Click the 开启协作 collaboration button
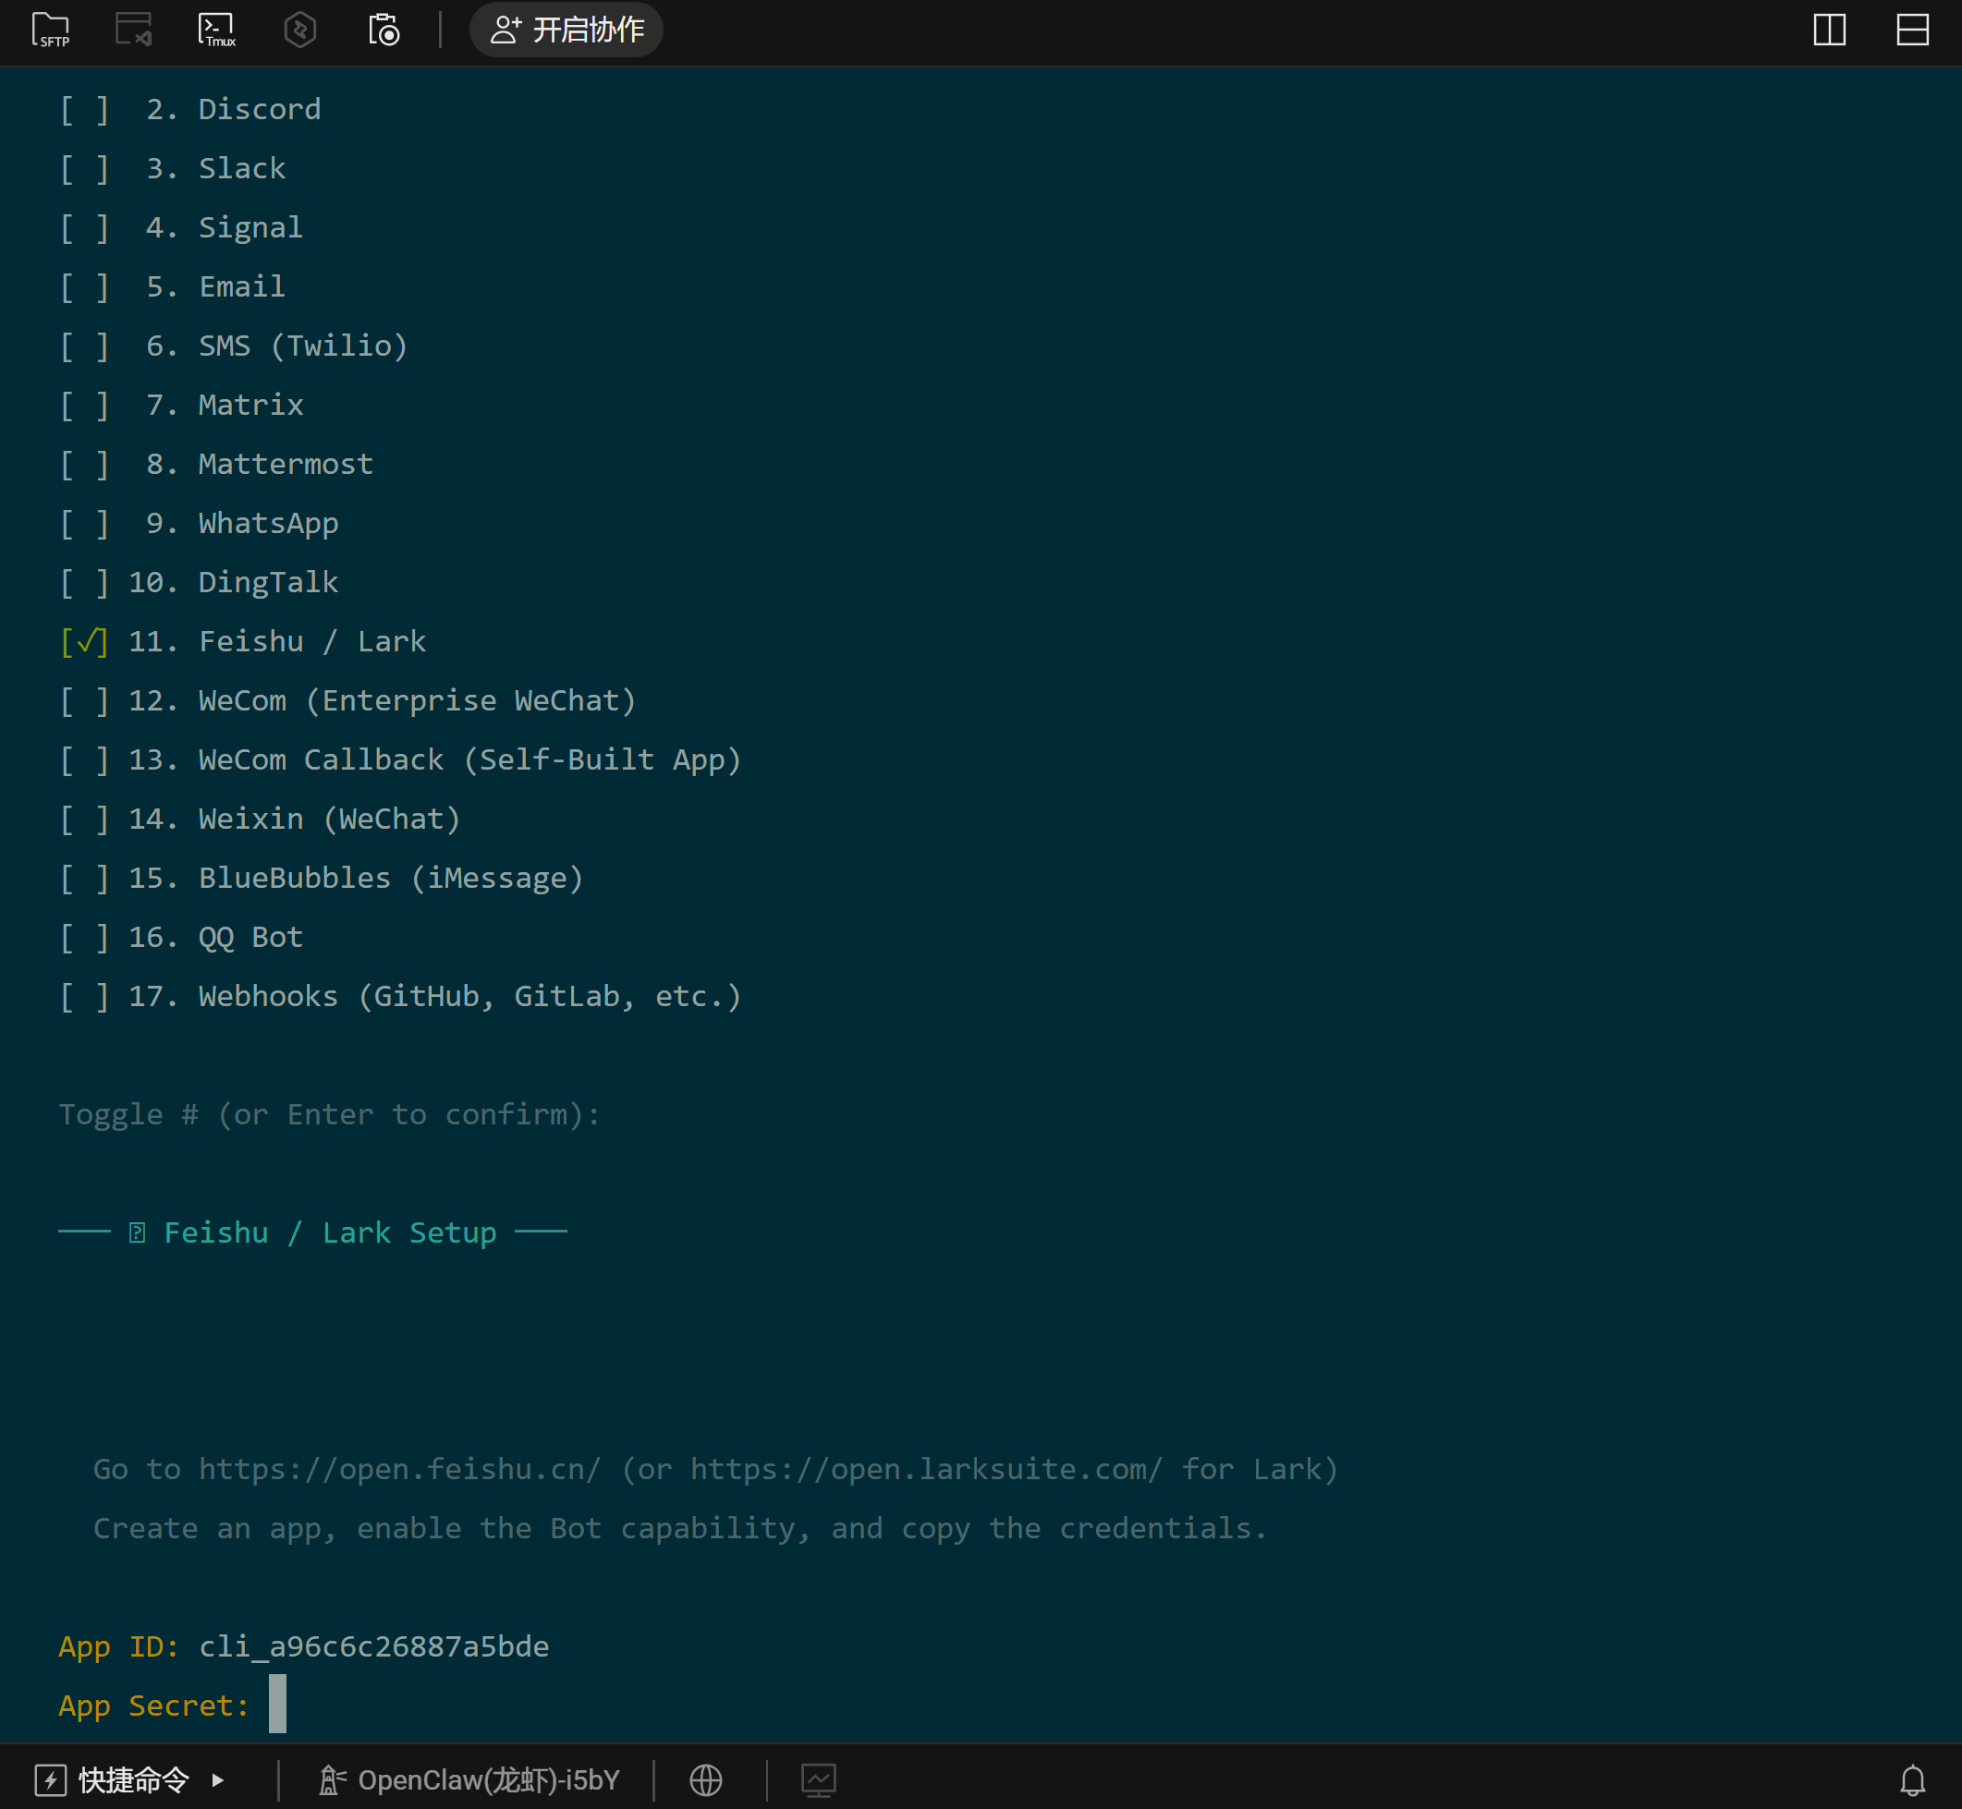The height and width of the screenshot is (1809, 1962). [566, 30]
